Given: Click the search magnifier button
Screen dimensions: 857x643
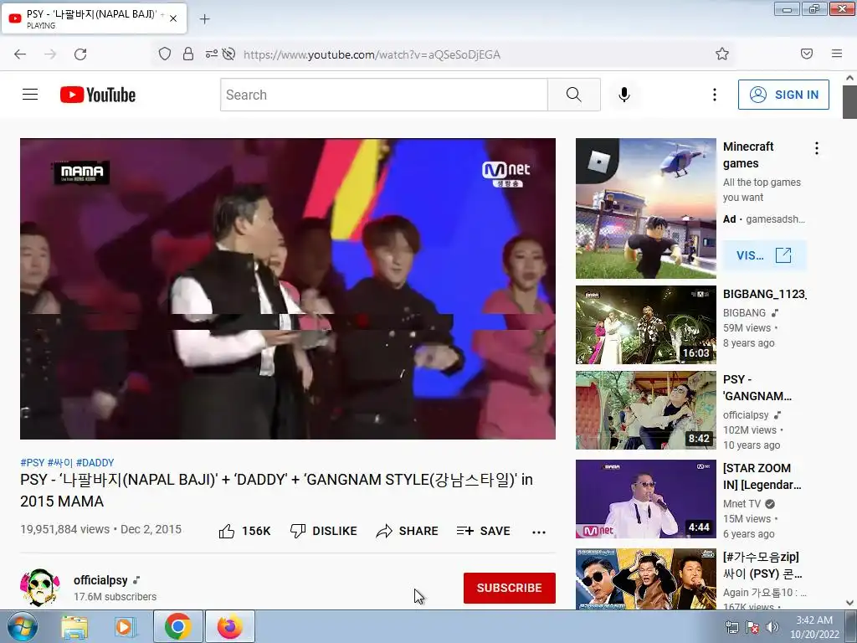Looking at the screenshot, I should [574, 95].
